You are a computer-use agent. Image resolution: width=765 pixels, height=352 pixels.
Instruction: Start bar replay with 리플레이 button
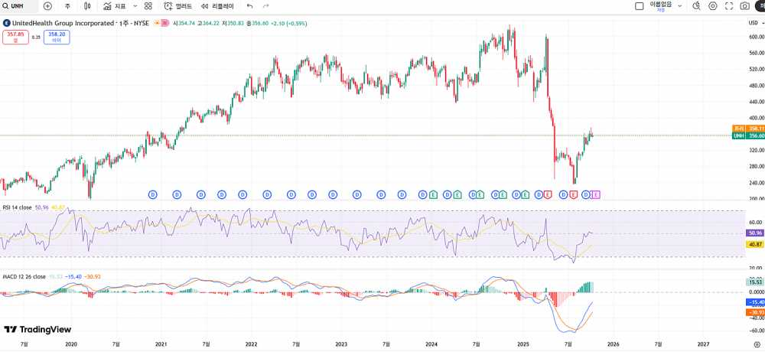pos(217,6)
